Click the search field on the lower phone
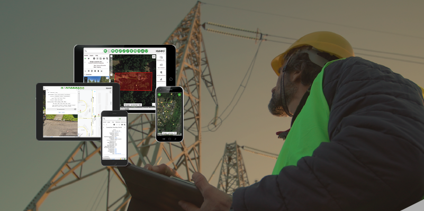424x211 pixels. [111, 119]
